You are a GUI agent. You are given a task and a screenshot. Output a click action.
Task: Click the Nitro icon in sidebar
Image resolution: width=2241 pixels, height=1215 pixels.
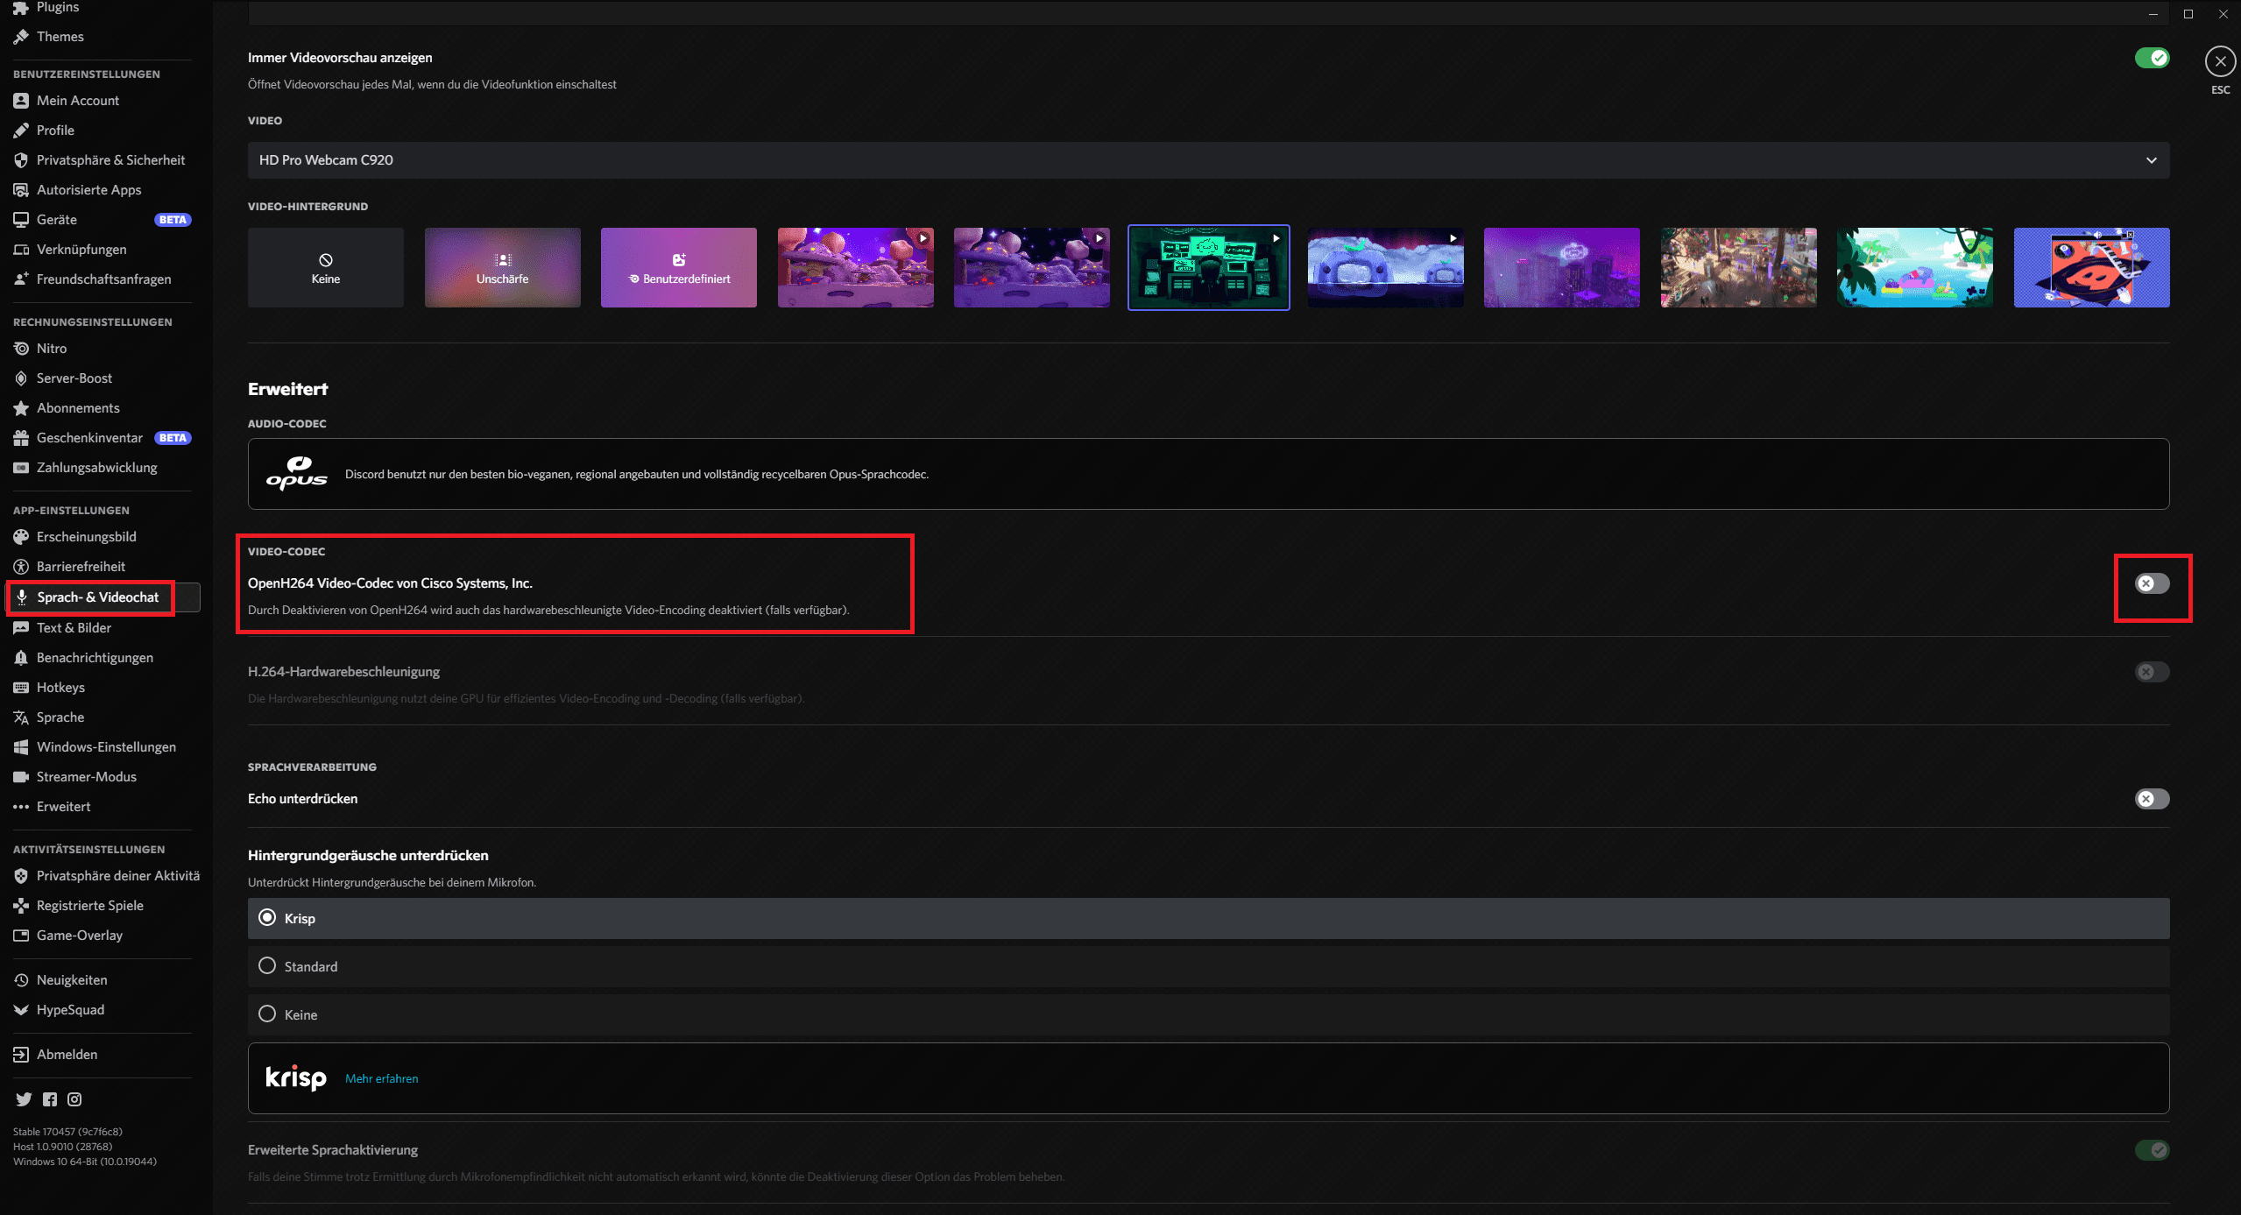point(21,349)
